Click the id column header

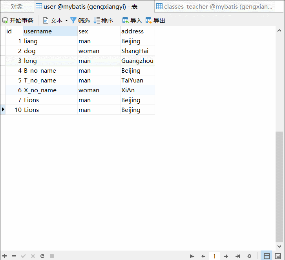[x=14, y=31]
